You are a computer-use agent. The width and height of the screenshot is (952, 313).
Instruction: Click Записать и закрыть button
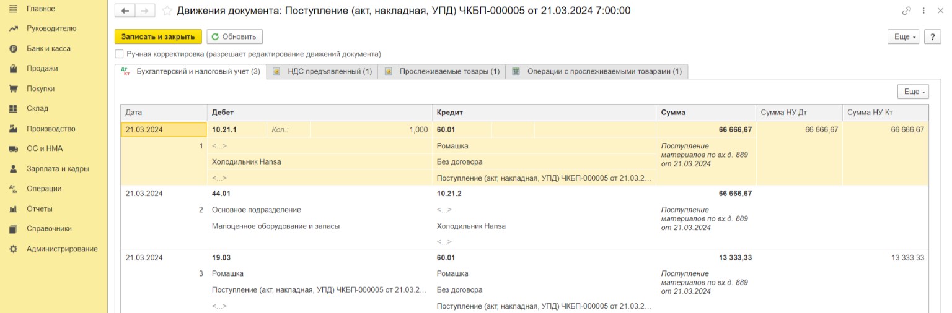(158, 36)
